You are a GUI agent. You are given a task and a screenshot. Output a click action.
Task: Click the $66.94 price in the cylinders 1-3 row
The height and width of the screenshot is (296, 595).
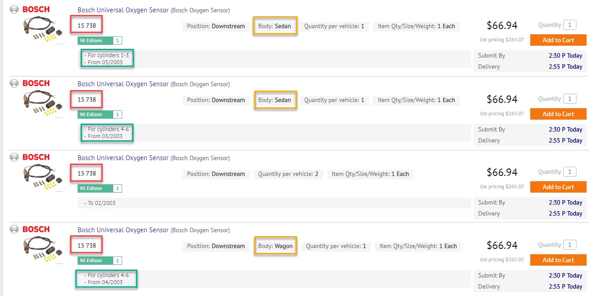tap(502, 26)
